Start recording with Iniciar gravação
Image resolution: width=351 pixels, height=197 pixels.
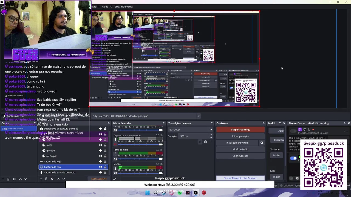[x=240, y=136]
